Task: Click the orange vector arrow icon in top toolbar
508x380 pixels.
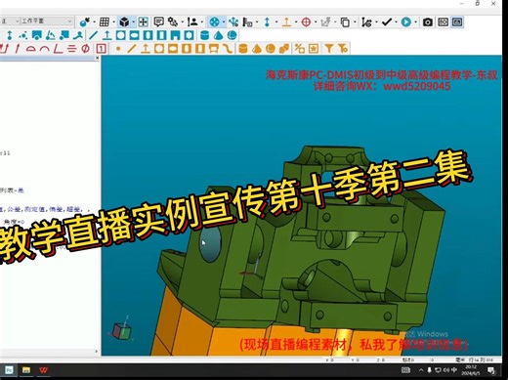Action: (286, 22)
